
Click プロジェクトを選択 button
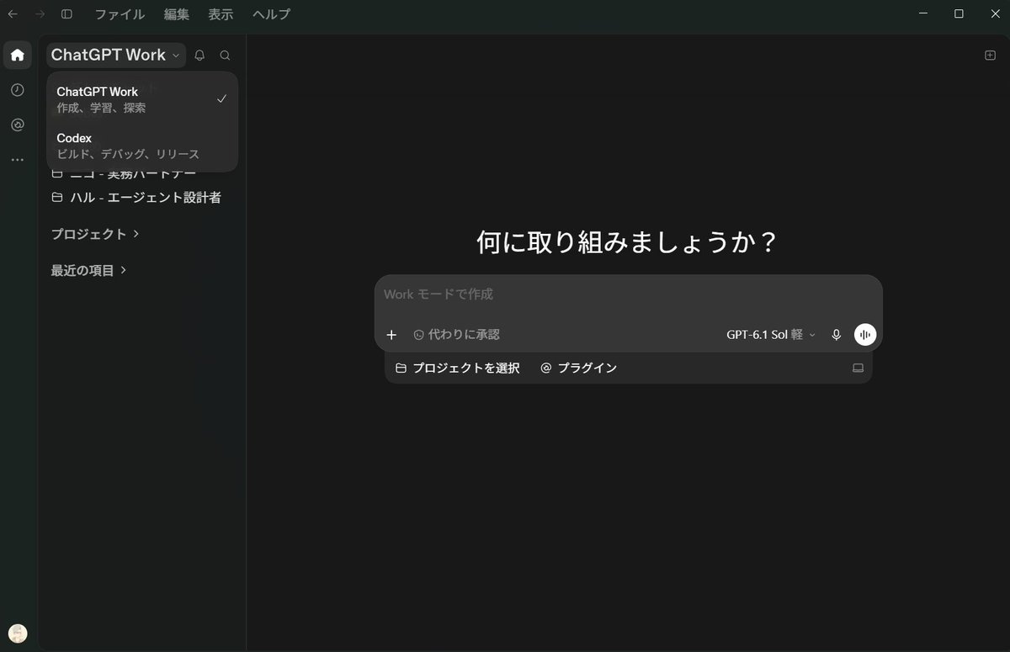458,368
